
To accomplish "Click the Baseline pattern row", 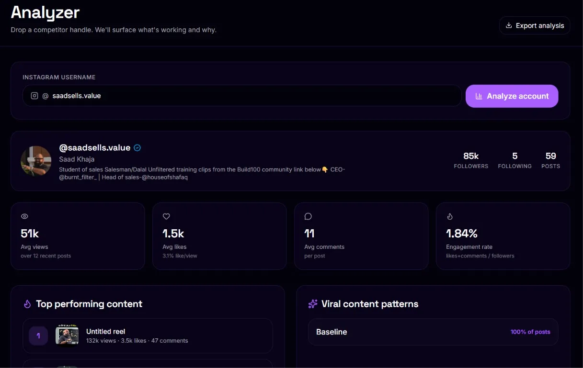I will (433, 332).
